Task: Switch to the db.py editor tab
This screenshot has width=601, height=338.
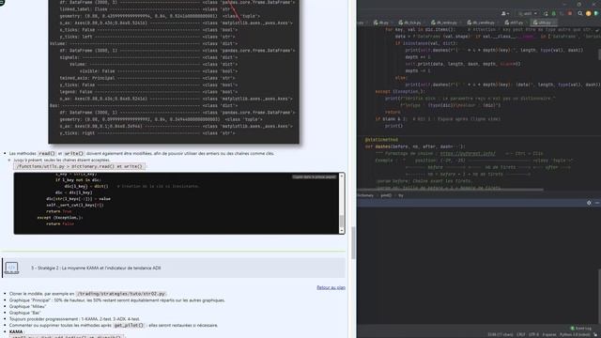Action: pos(381,23)
